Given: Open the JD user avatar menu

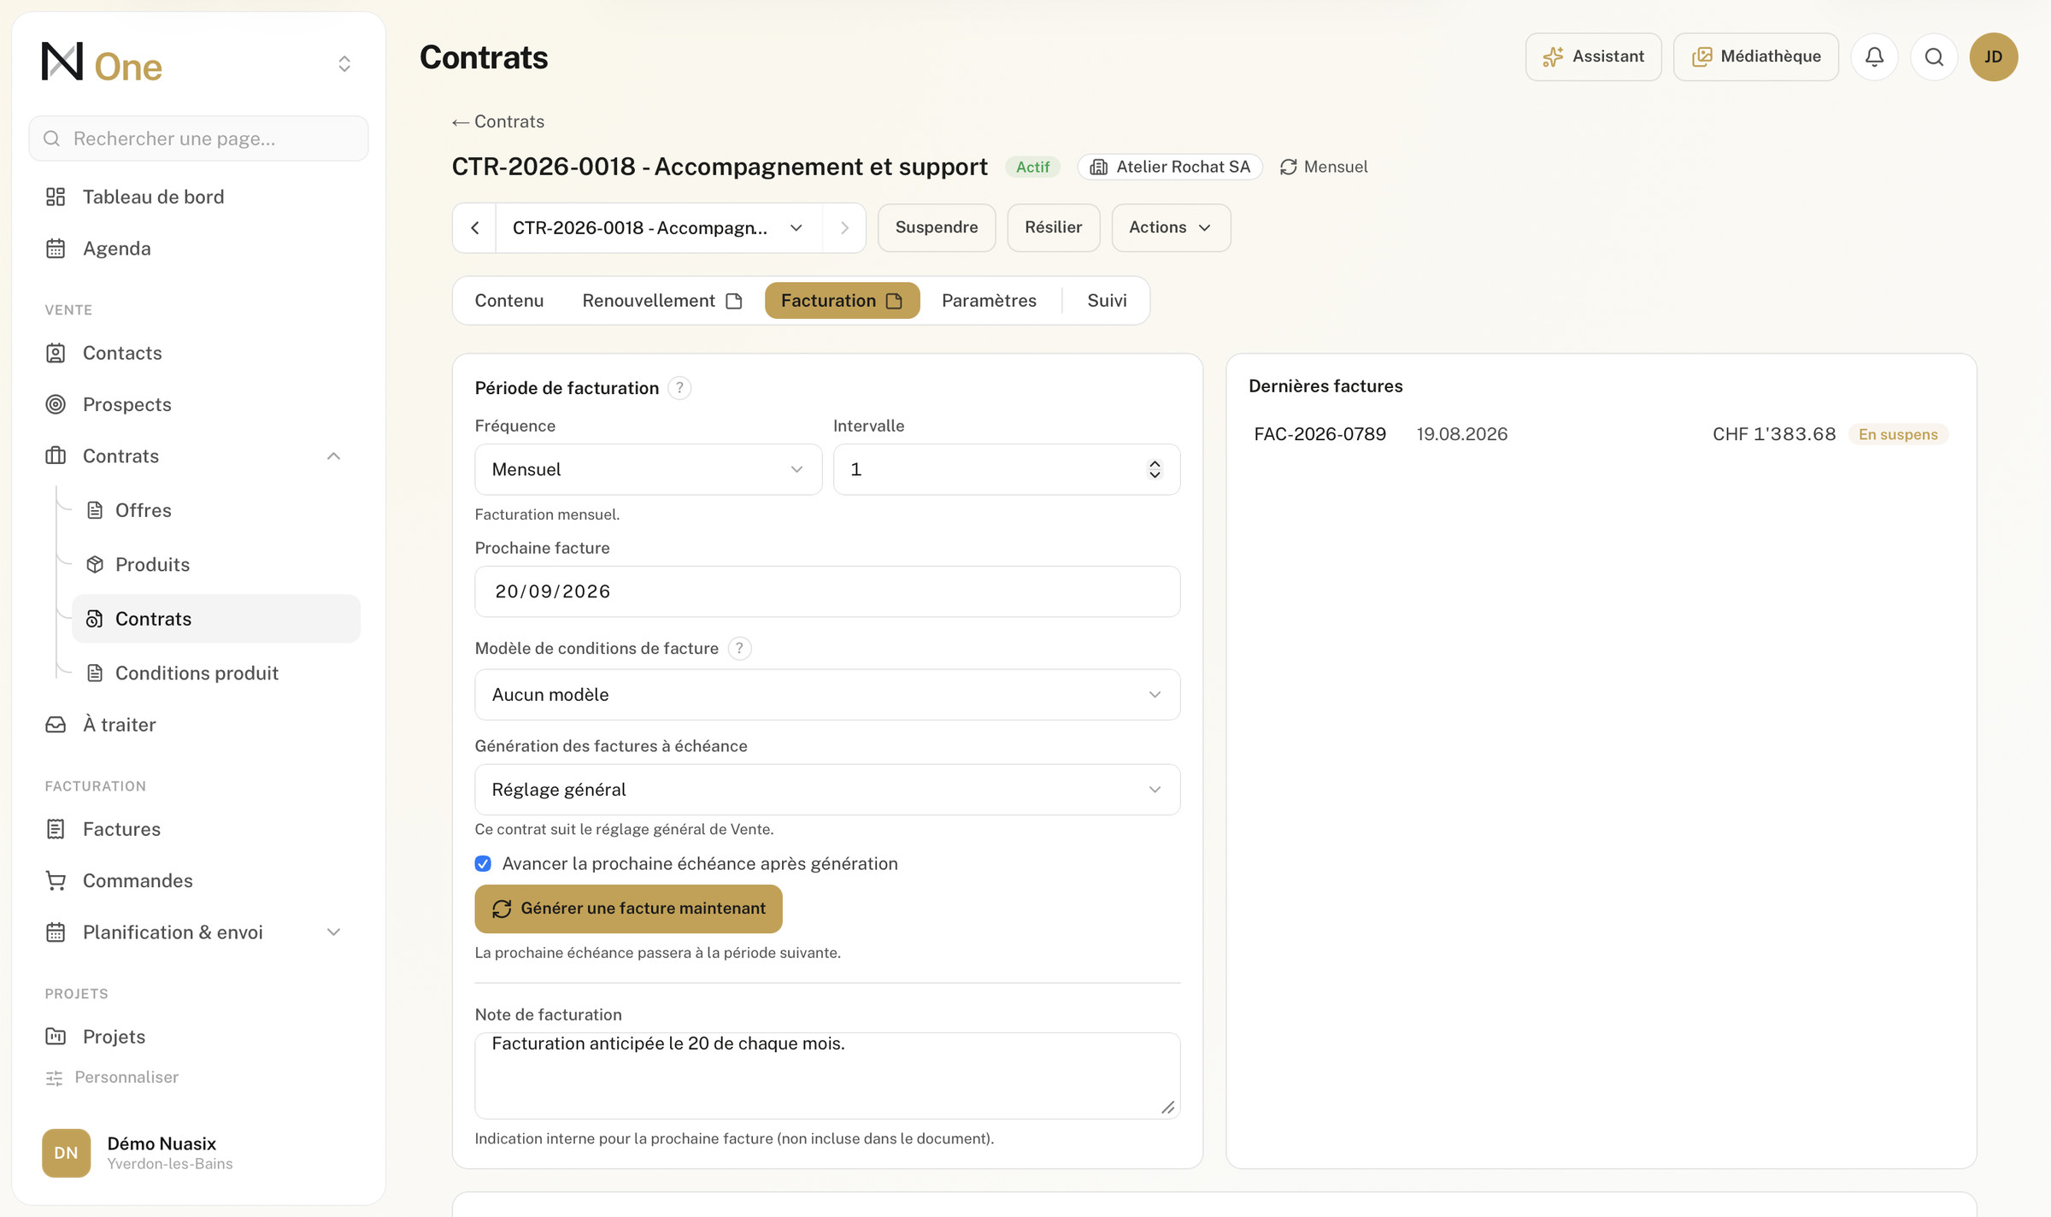Looking at the screenshot, I should 1994,57.
